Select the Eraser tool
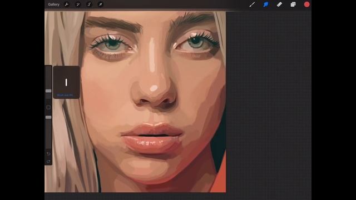Screen dimensions: 356x200 tap(279, 4)
